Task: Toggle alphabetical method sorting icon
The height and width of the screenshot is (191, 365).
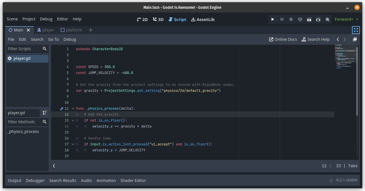Action: [x=44, y=113]
